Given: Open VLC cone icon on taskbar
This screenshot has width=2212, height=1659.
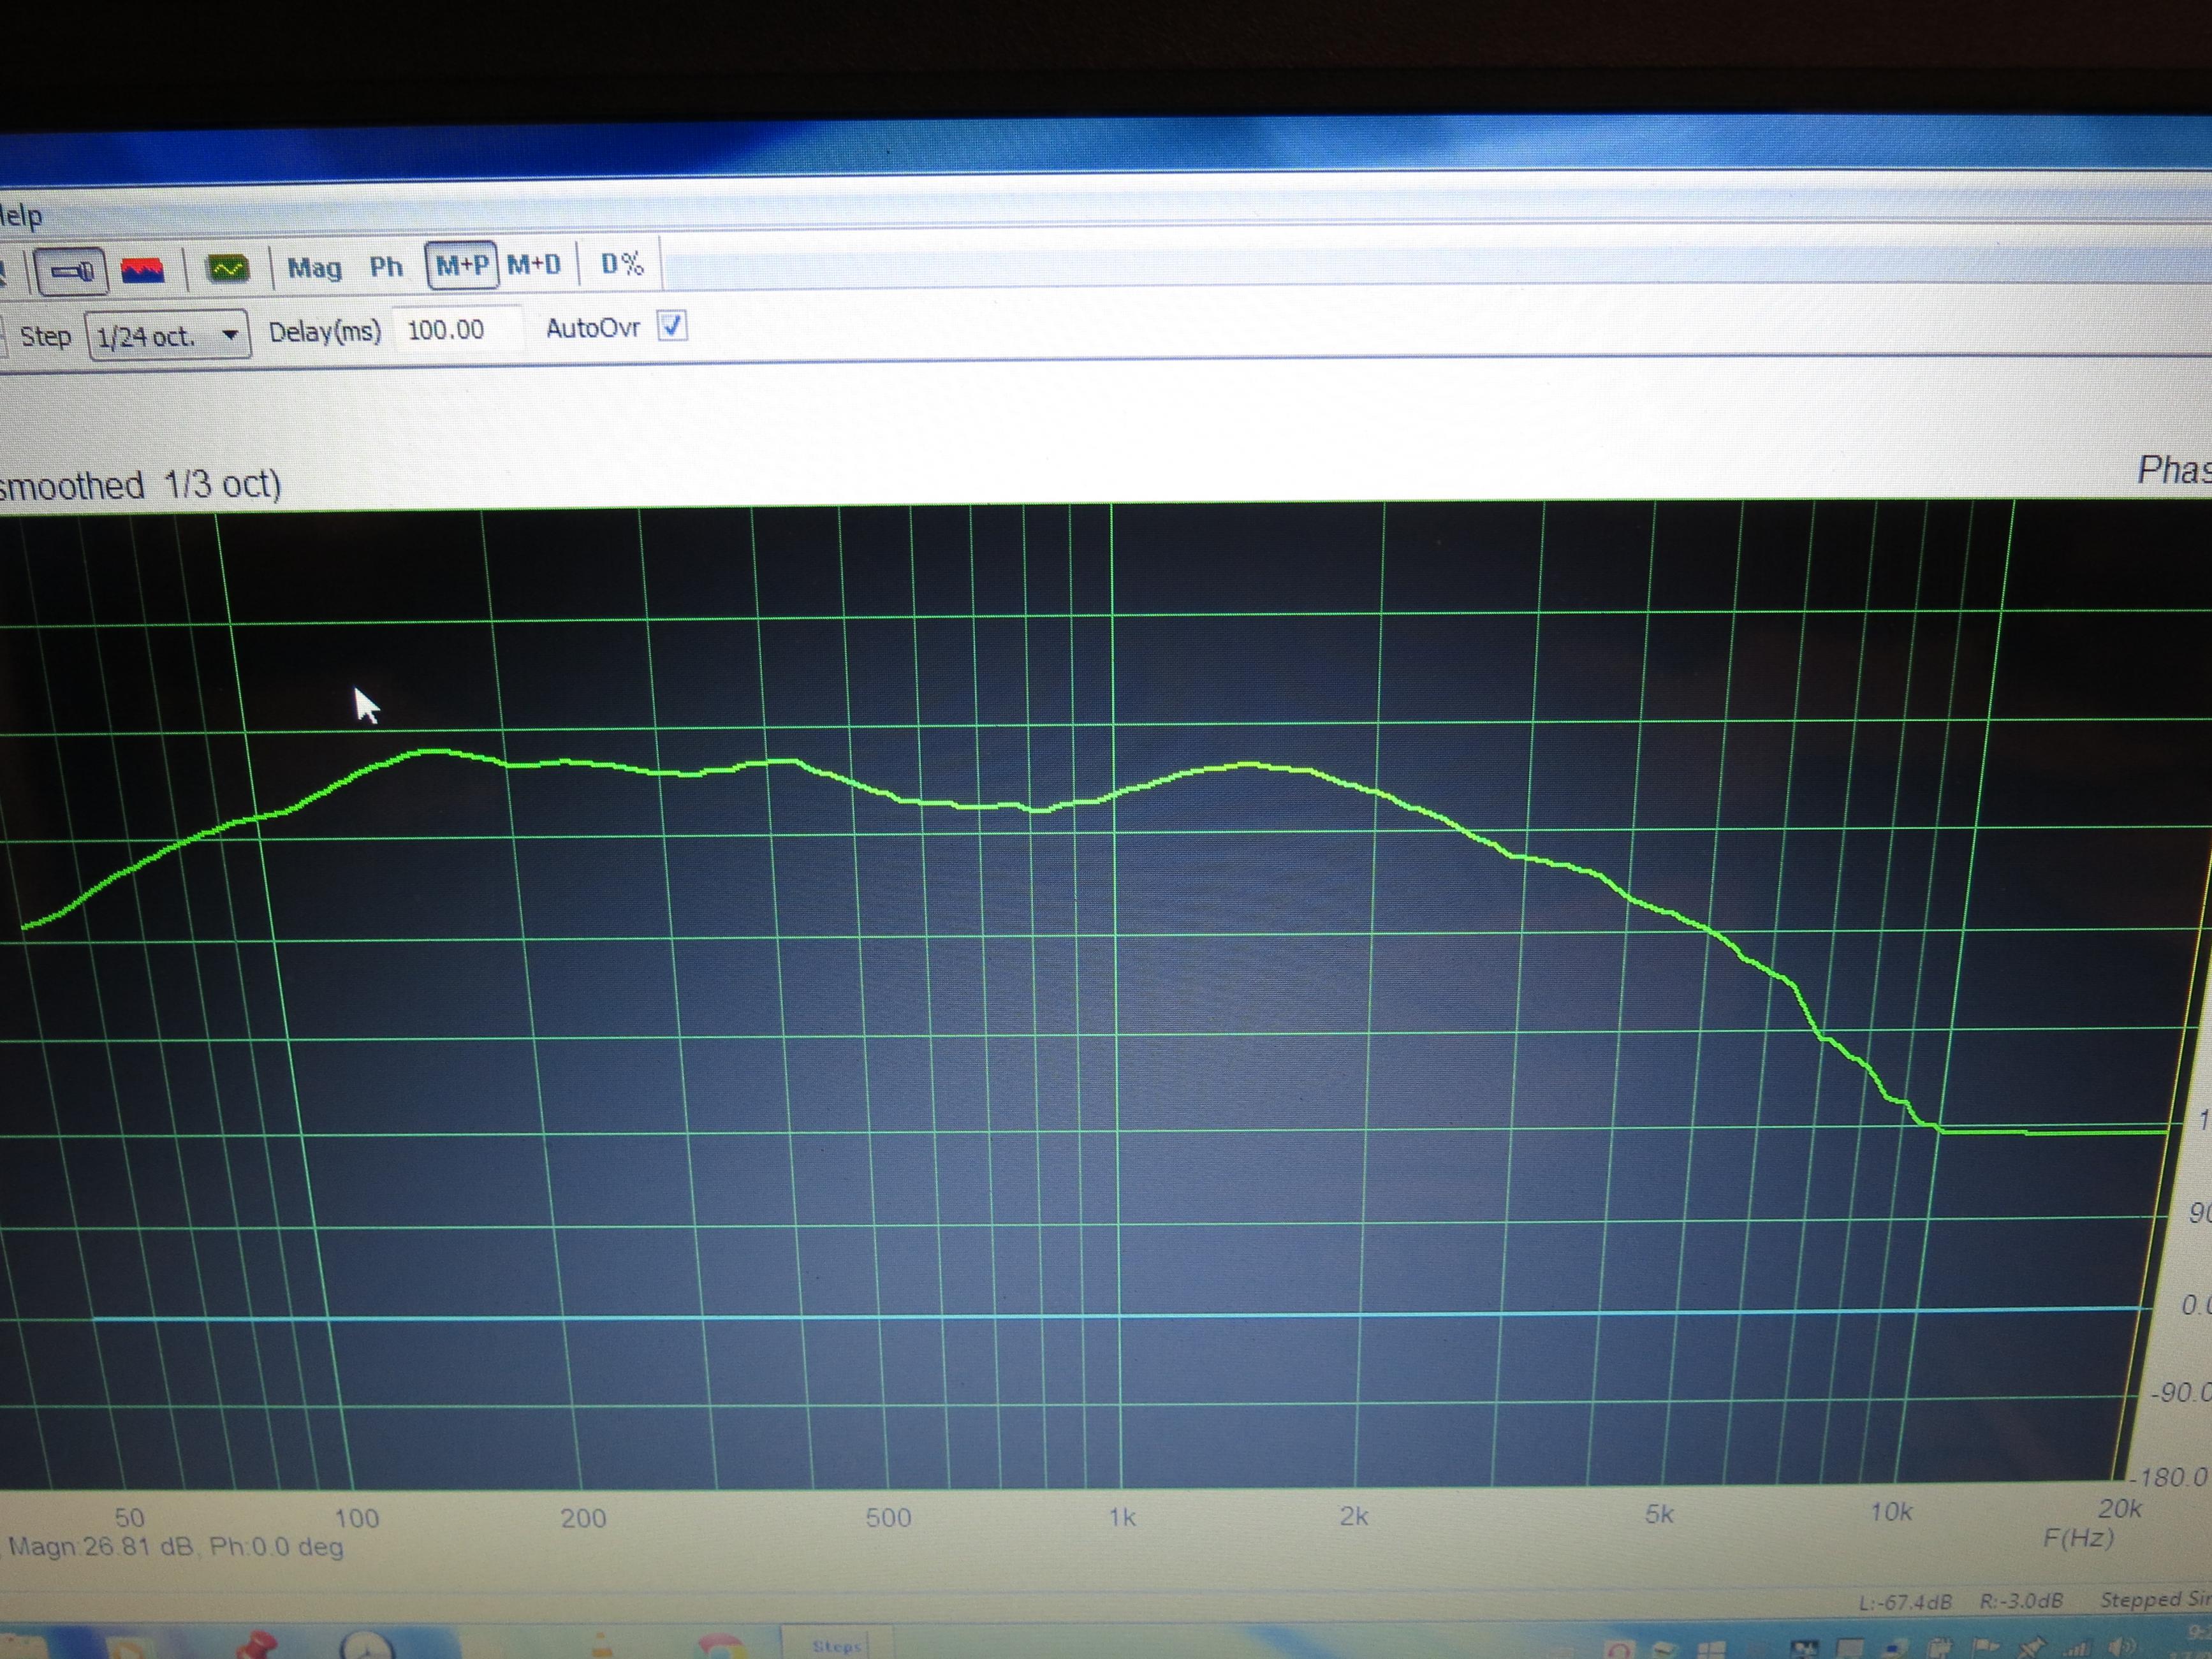Looking at the screenshot, I should (x=603, y=1645).
